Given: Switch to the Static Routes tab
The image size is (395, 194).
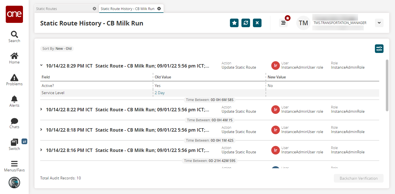Looking at the screenshot, I should coord(47,9).
